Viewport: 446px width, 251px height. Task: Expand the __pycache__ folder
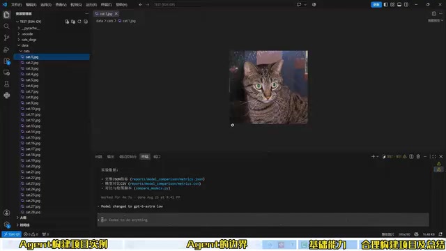[19, 28]
